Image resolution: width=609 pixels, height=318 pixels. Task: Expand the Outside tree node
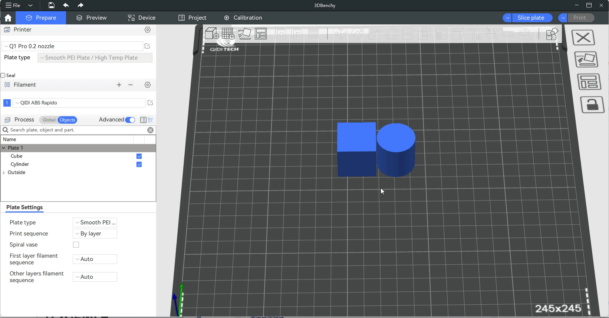[x=4, y=173]
